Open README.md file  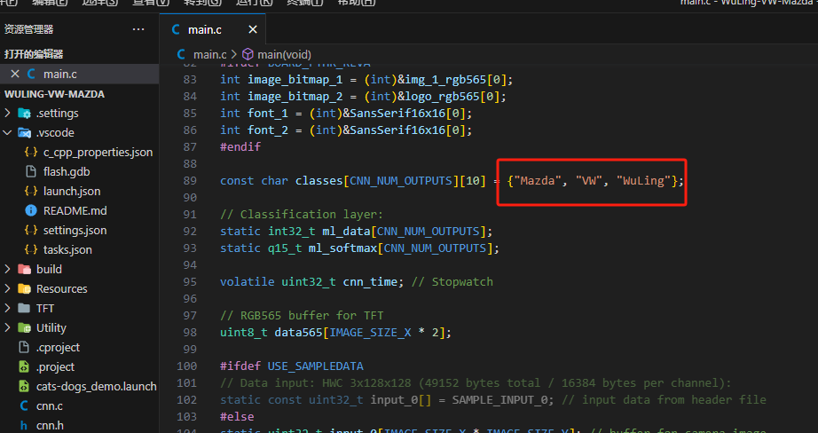[x=75, y=211]
